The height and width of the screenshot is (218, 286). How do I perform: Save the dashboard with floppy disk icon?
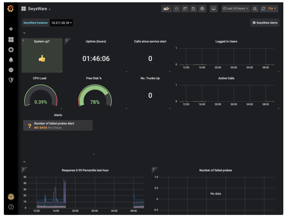(193, 8)
